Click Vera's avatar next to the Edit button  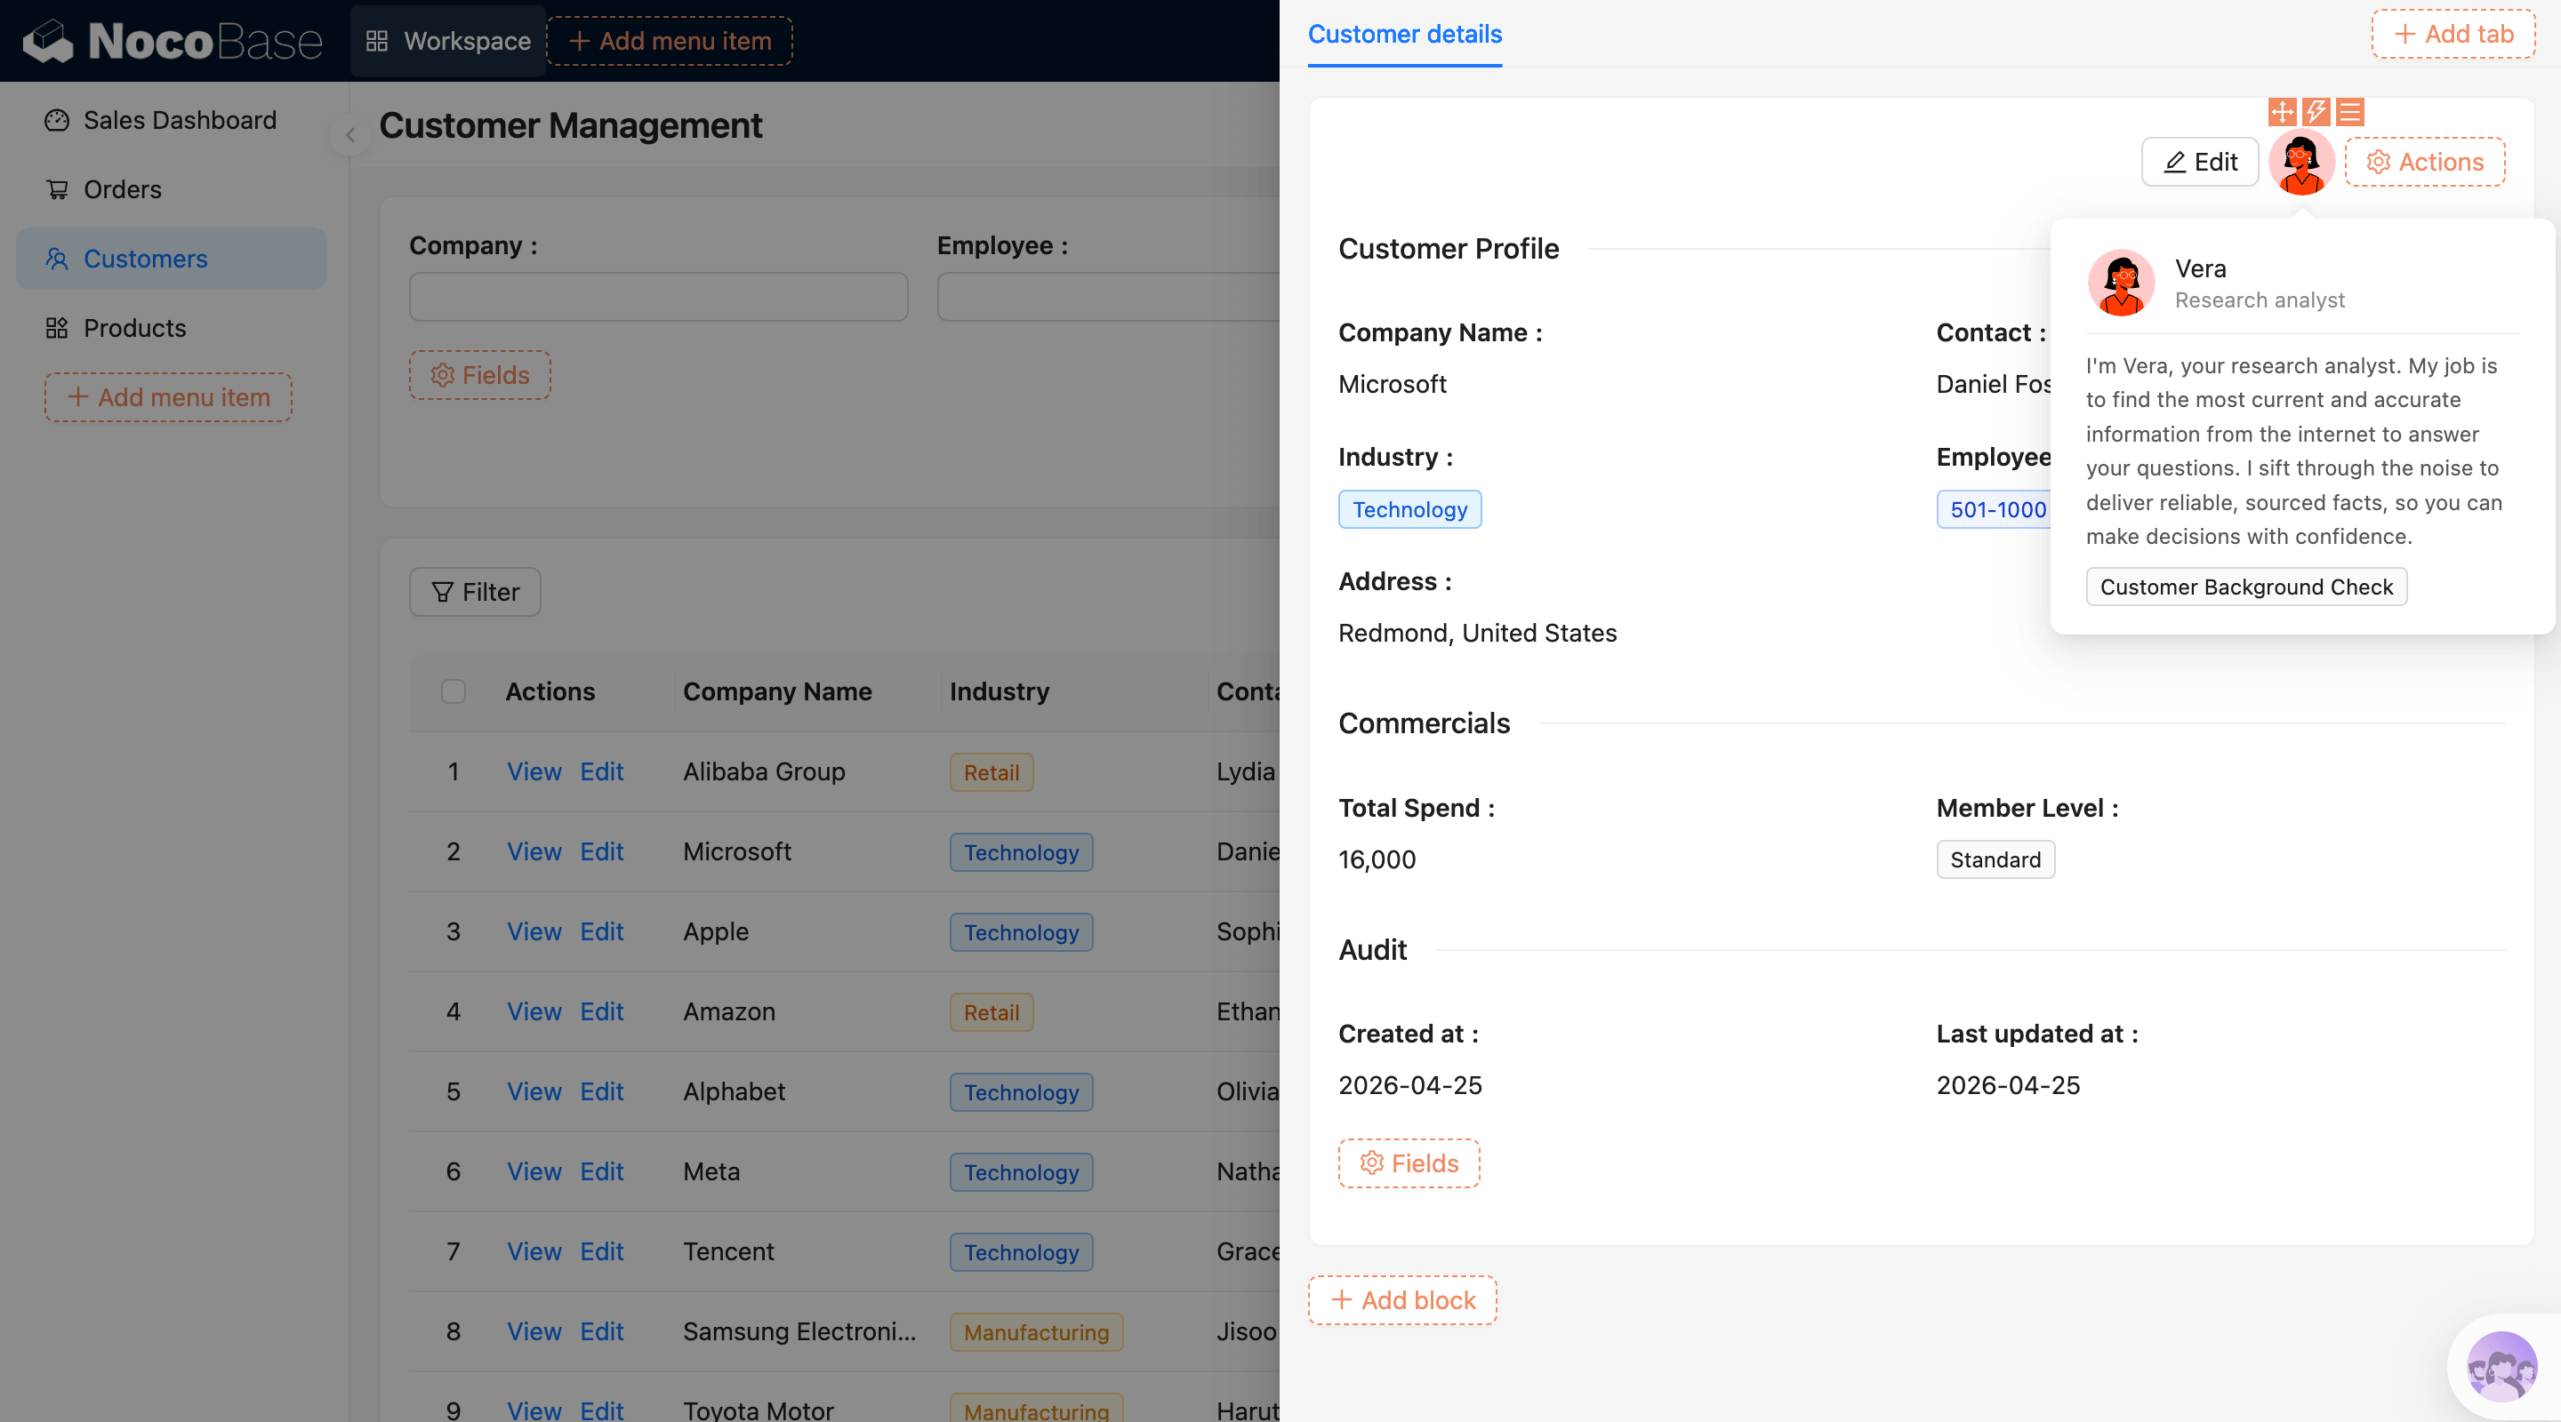2300,163
